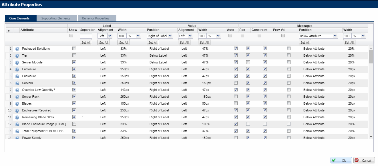Click the info icon next to Server Module
Image resolution: width=378 pixels, height=166 pixels.
tap(17, 62)
